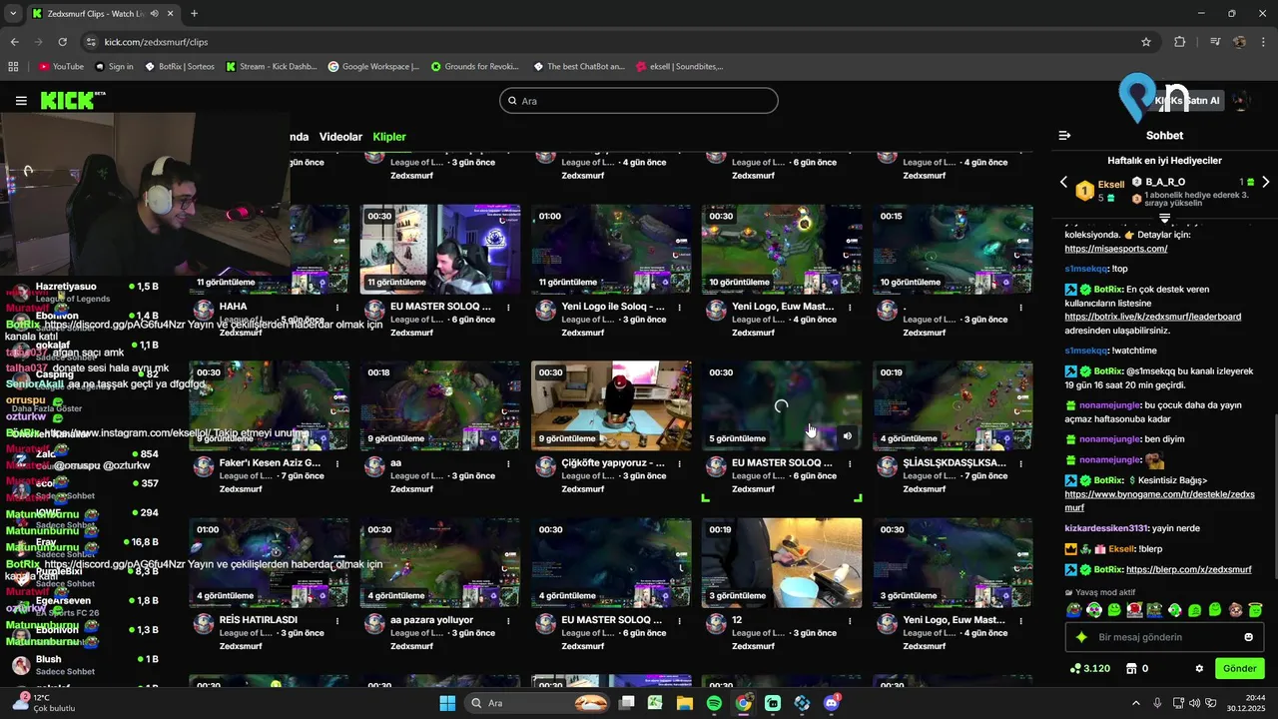Mute the hovered EU MASTER SOLOQ clip
Image resolution: width=1278 pixels, height=719 pixels.
pyautogui.click(x=847, y=435)
